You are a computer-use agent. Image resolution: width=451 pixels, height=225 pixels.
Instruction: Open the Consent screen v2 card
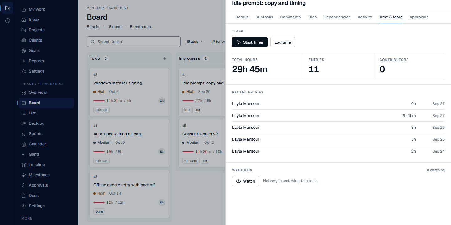[x=202, y=143]
